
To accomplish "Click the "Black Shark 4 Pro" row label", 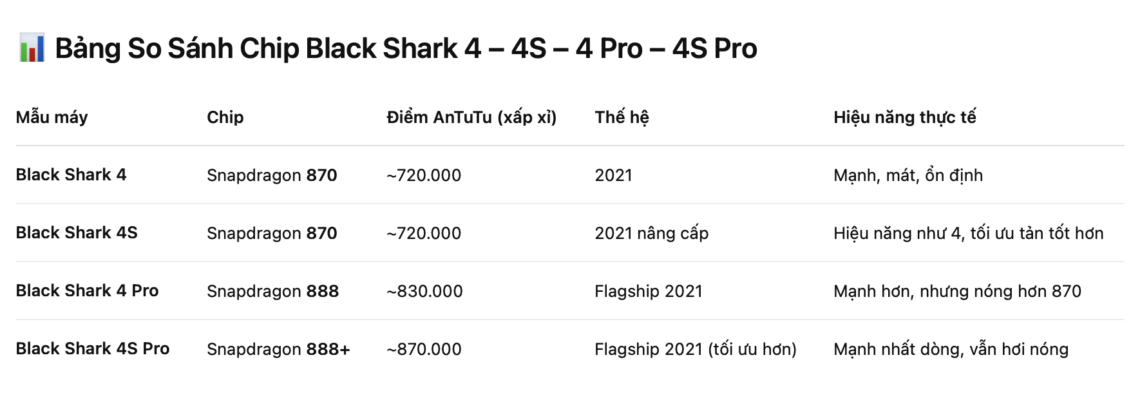I will [87, 291].
